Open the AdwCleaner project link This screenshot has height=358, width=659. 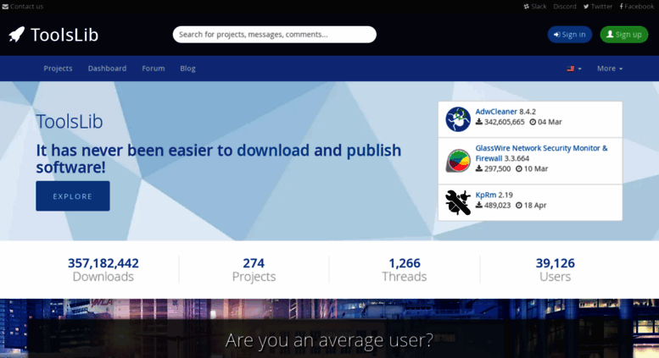pyautogui.click(x=496, y=112)
